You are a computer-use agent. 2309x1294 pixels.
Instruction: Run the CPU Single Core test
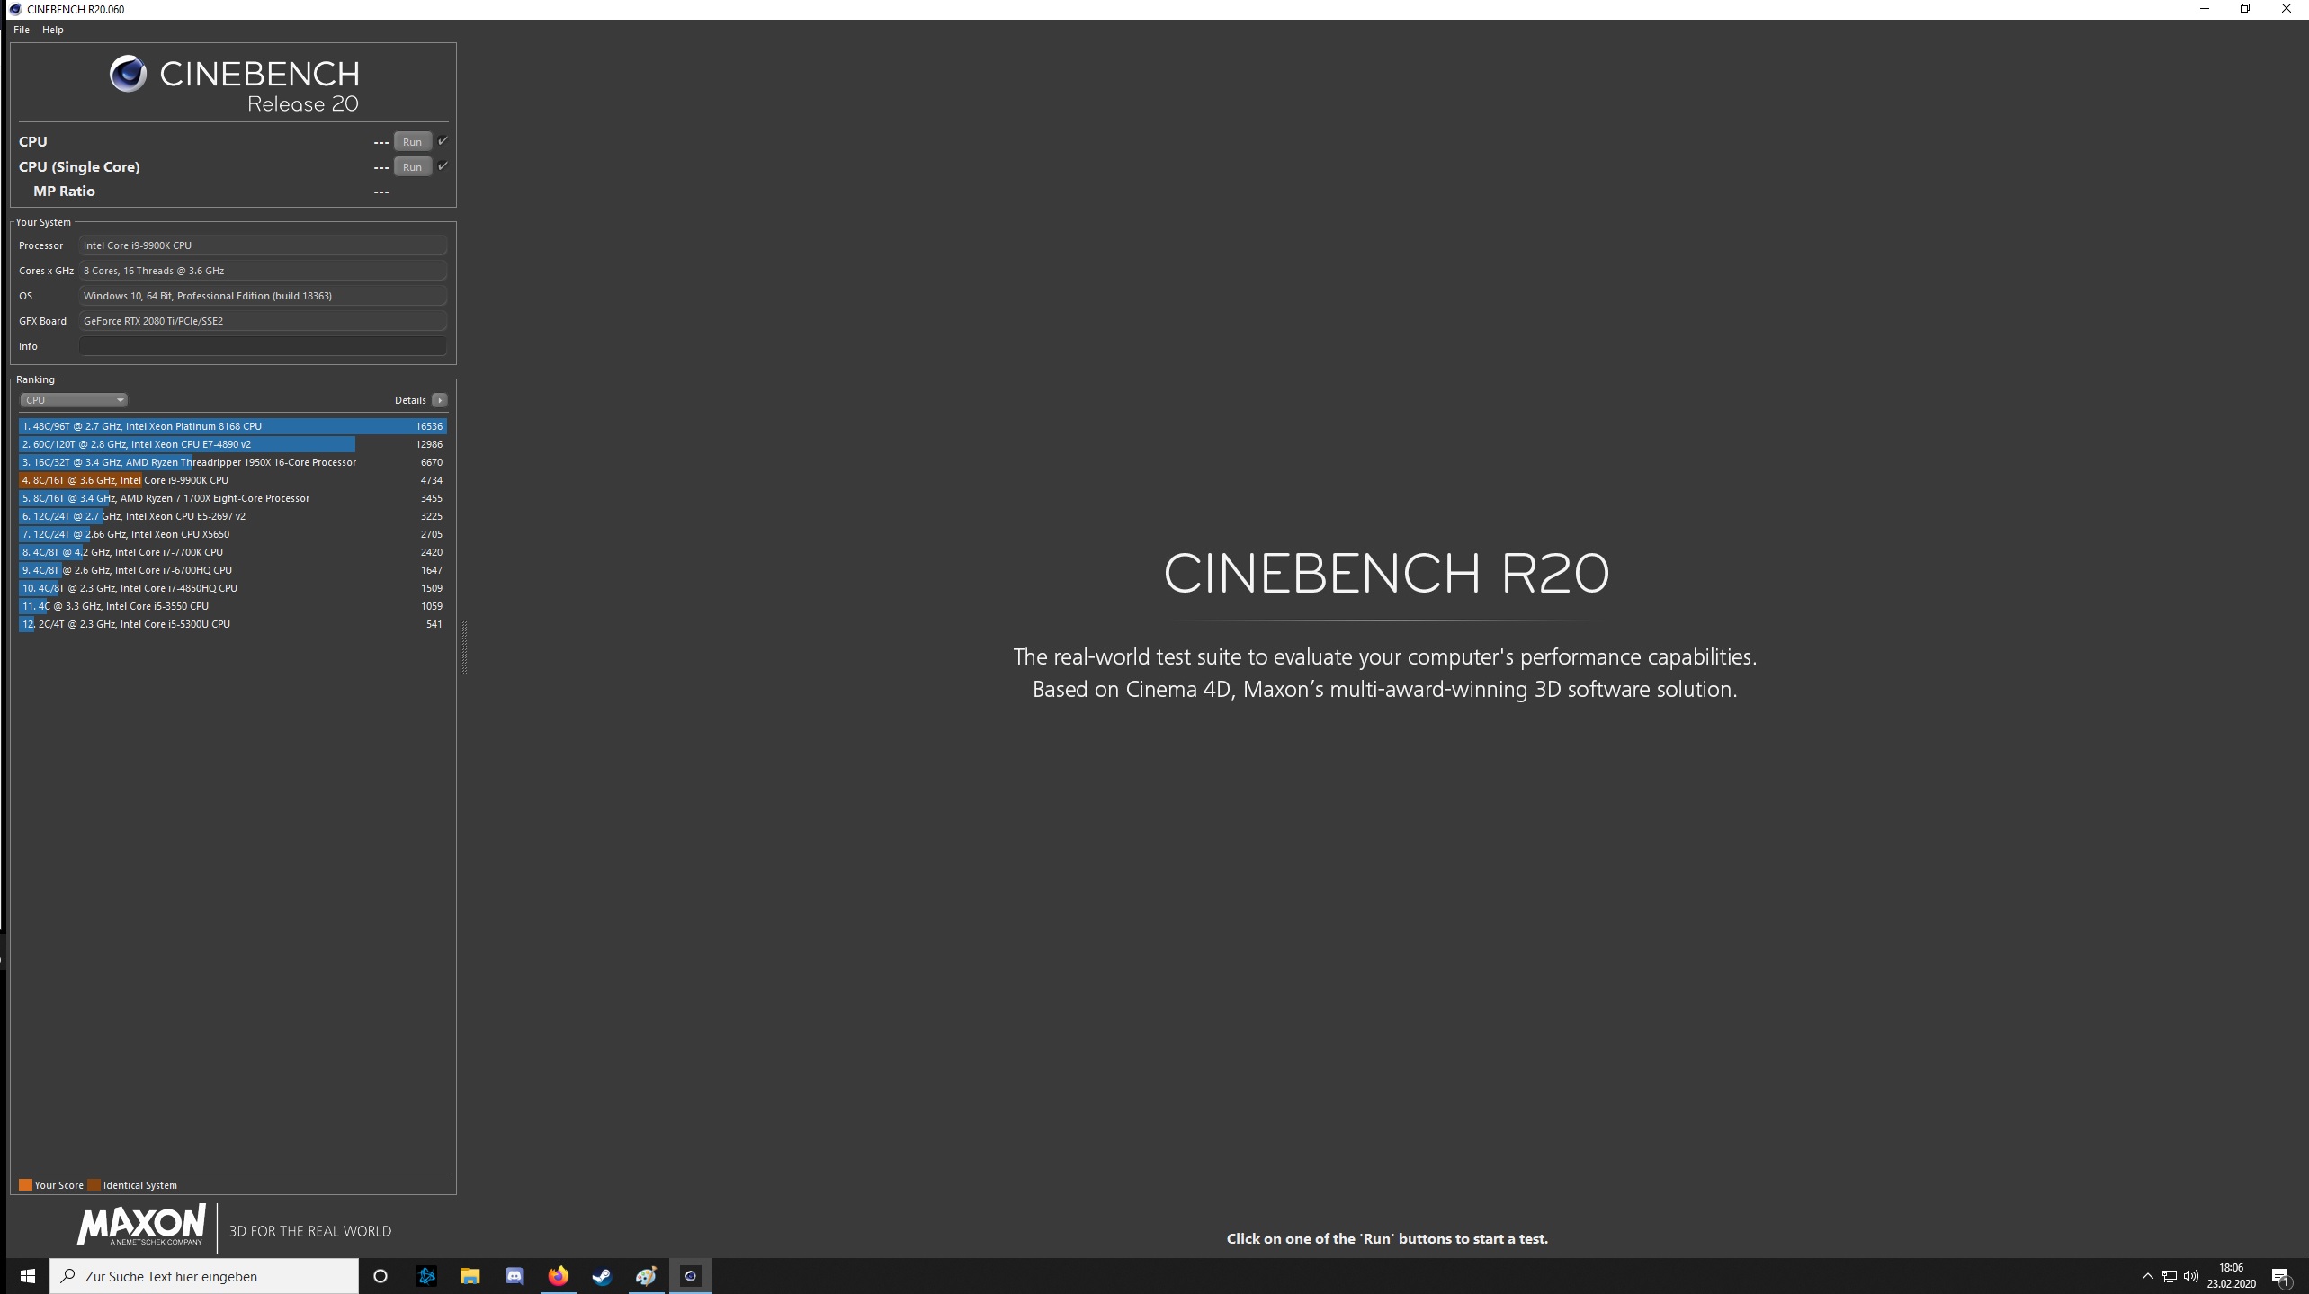[x=412, y=166]
